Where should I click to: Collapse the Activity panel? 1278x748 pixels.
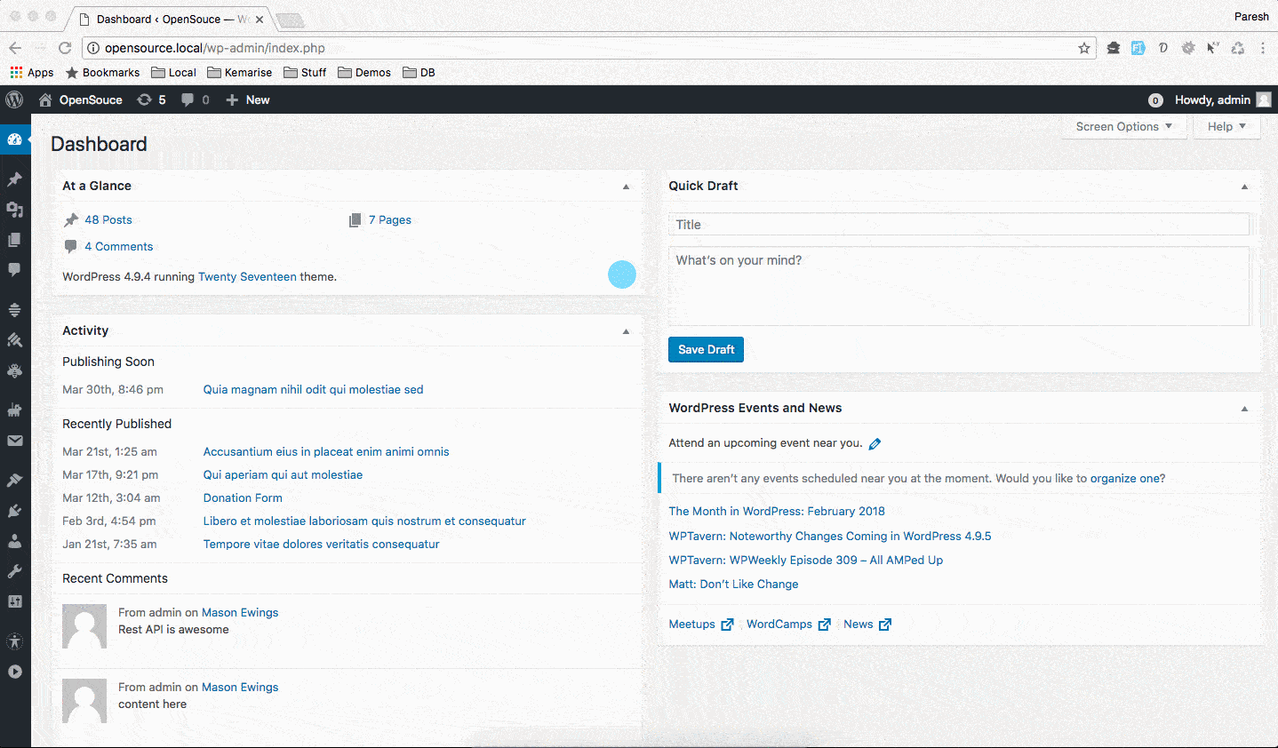coord(626,331)
